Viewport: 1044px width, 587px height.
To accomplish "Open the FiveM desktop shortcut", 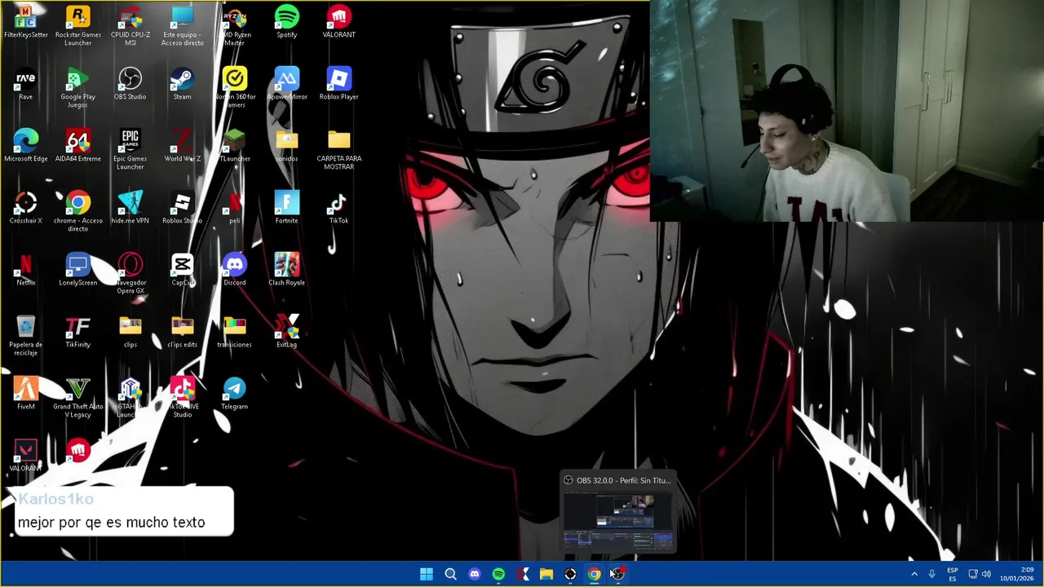I will point(26,394).
